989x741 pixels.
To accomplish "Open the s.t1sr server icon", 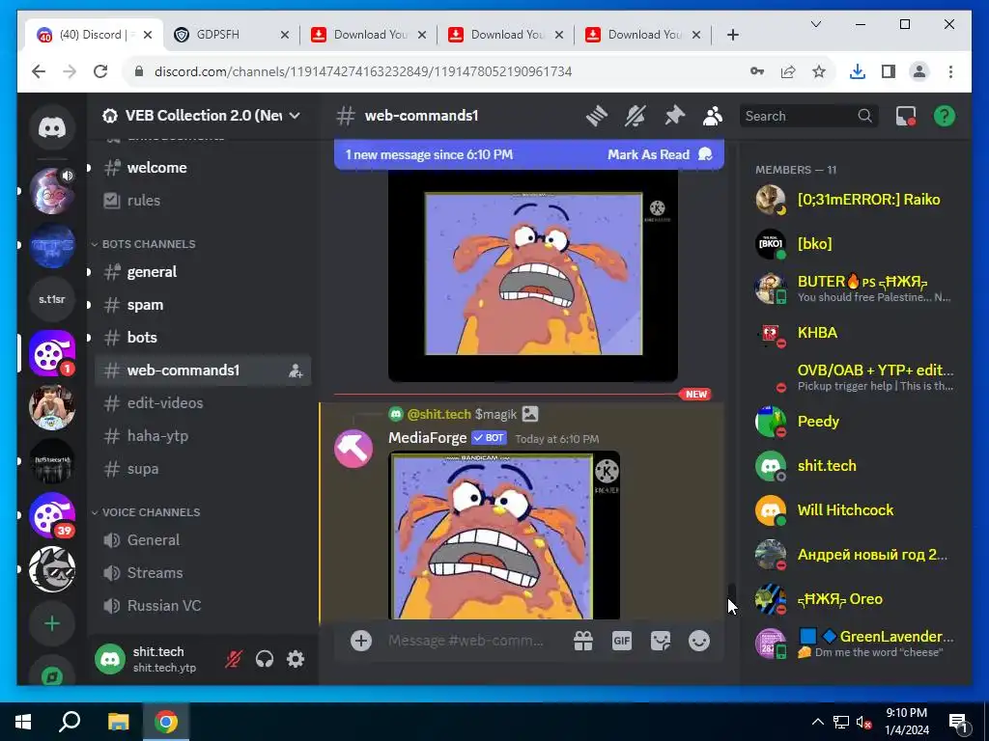I will pos(52,299).
